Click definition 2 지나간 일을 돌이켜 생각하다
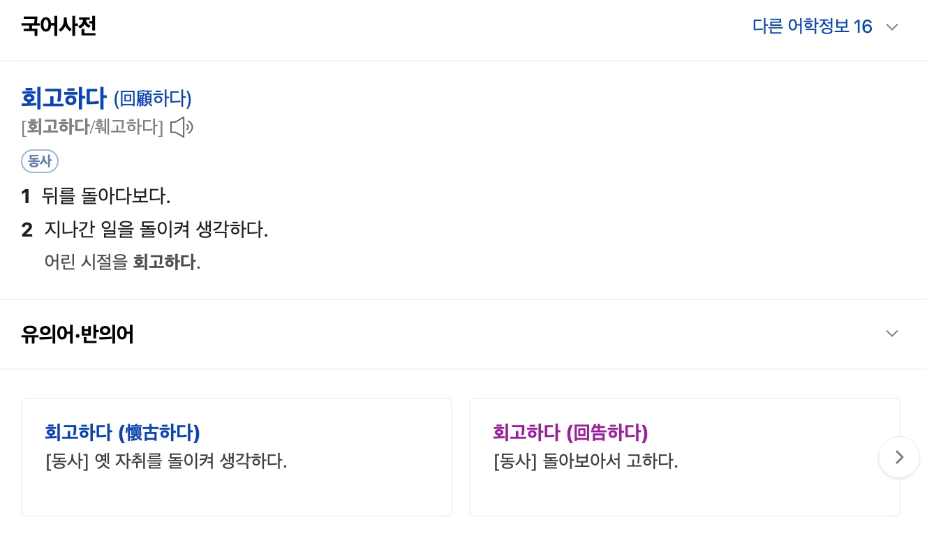The height and width of the screenshot is (536, 927). (156, 229)
